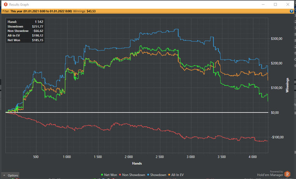
Task: Click the 3 500 x-axis tick label
Action: pyautogui.click(x=222, y=157)
